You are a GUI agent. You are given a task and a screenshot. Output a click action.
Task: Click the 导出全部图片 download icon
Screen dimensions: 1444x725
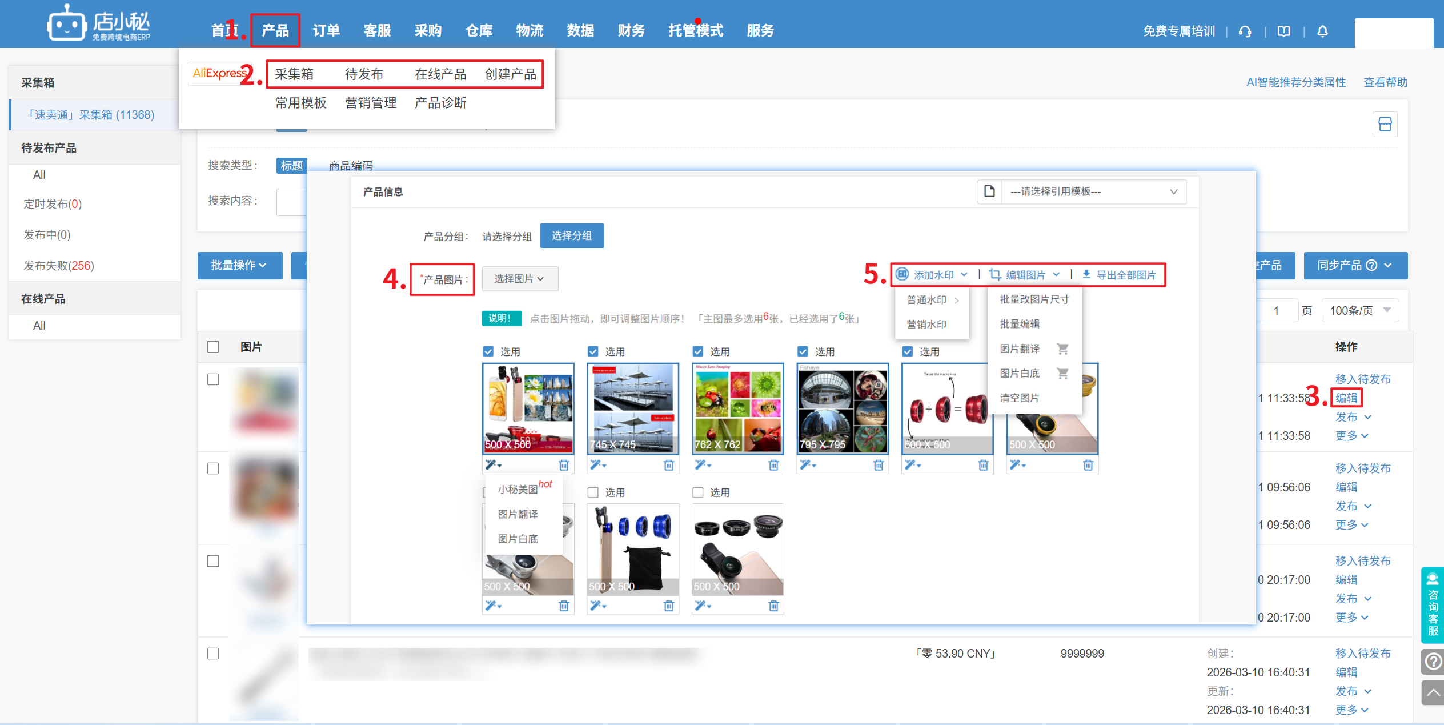click(x=1086, y=275)
